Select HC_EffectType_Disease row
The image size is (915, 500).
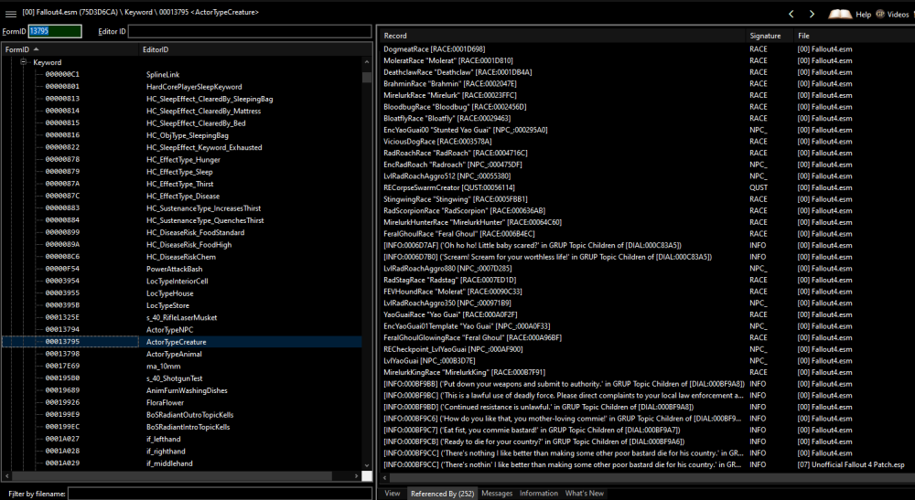coord(182,196)
